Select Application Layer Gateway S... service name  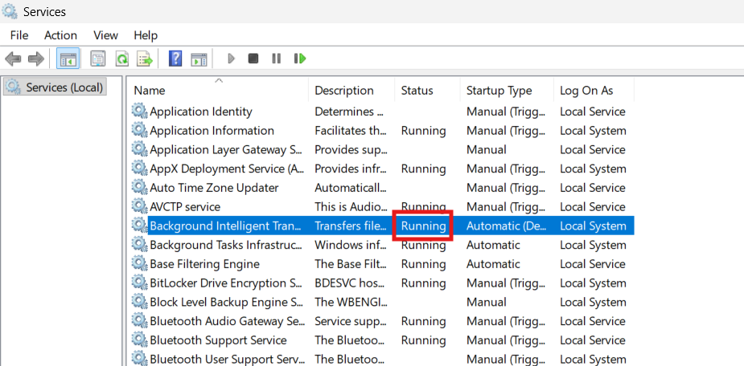tap(226, 150)
